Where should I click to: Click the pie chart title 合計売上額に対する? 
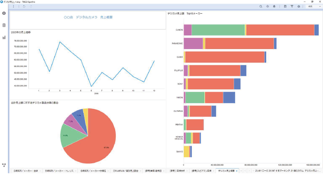(x=35, y=103)
